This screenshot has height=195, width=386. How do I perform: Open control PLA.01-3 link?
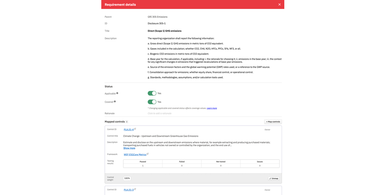tap(129, 190)
